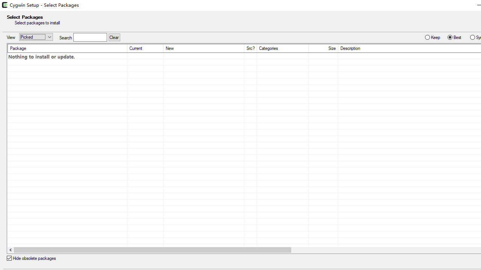This screenshot has height=270, width=481.
Task: Click the Current column header
Action: coord(145,48)
